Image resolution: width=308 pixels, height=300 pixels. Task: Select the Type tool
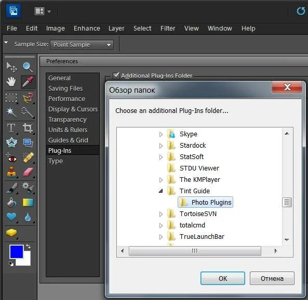[x=11, y=128]
